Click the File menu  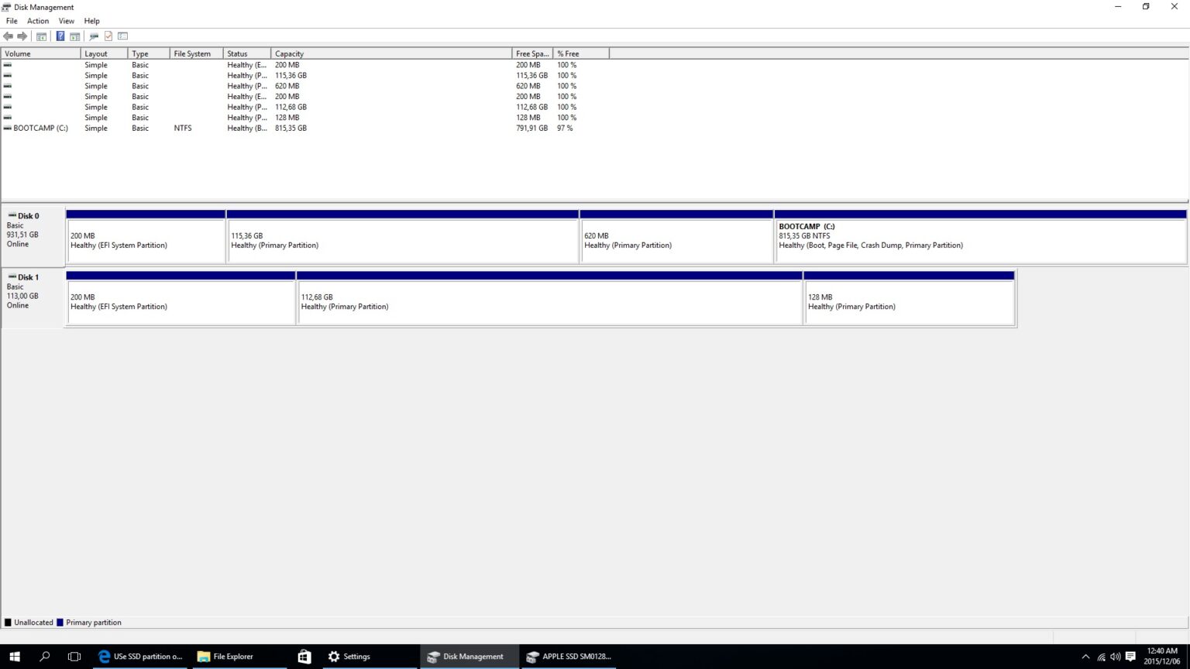(11, 21)
